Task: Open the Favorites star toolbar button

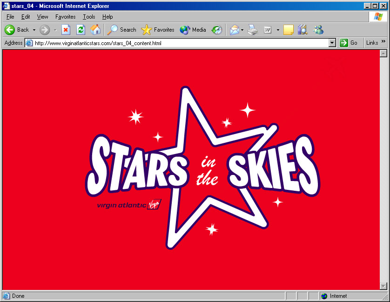Action: point(158,30)
